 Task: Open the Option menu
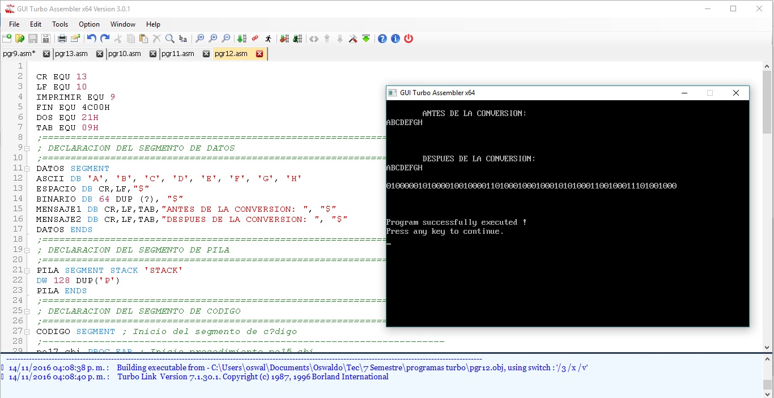[x=89, y=24]
